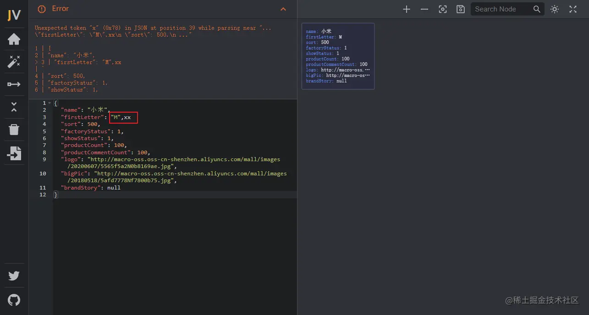The height and width of the screenshot is (315, 589).
Task: Click the "firstLetter" key in the editor
Action: [83, 117]
